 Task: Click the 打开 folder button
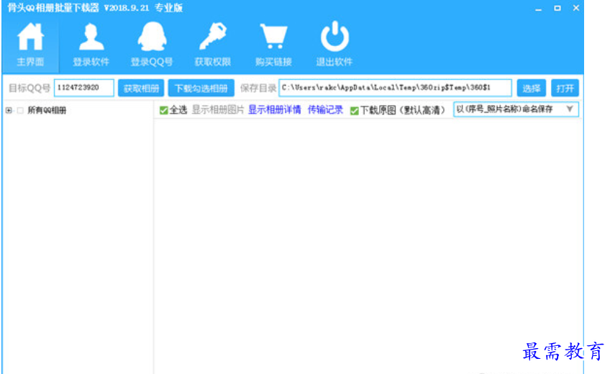tap(565, 88)
